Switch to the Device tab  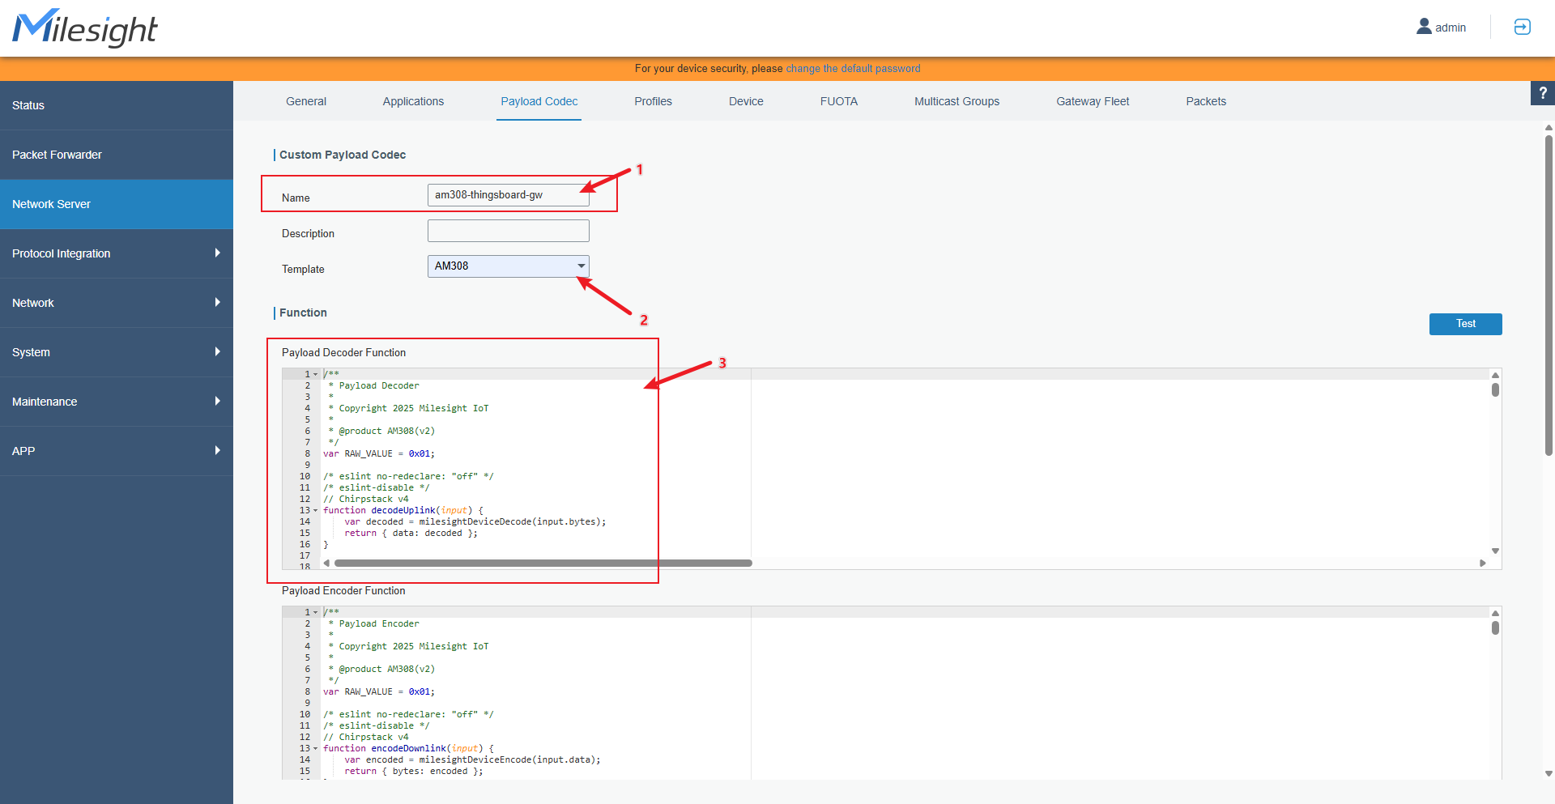point(746,101)
